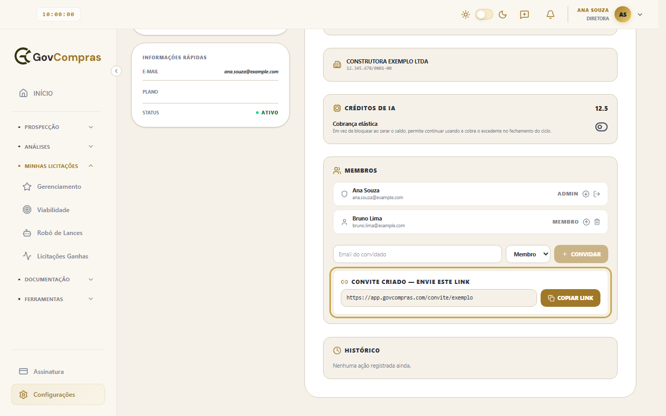Click the Créditos de IA chip icon
Image resolution: width=666 pixels, height=416 pixels.
pos(337,108)
